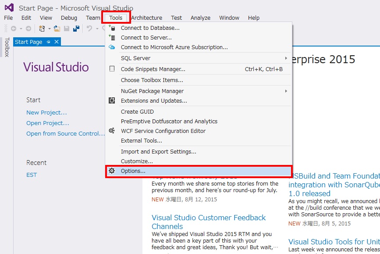Close the Start Page tab
The width and height of the screenshot is (380, 254).
(x=57, y=42)
